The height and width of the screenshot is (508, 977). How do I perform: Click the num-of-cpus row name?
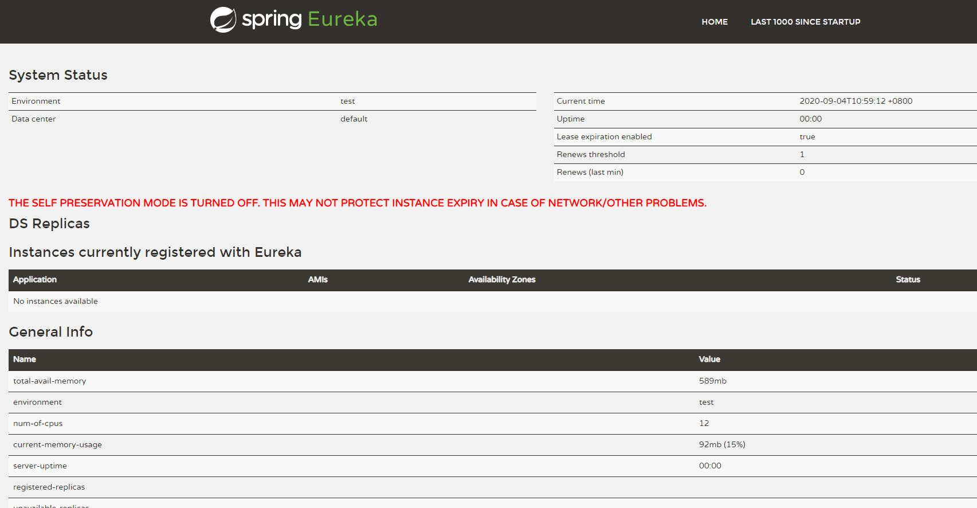coord(38,423)
